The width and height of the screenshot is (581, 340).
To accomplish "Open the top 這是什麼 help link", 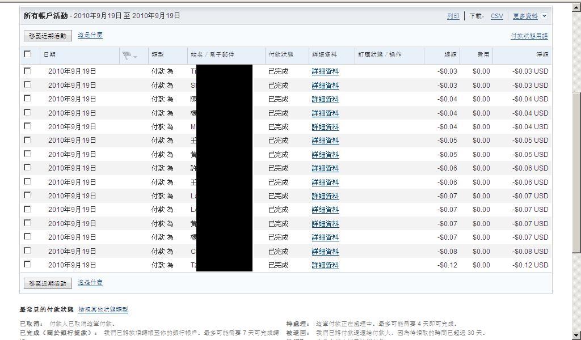I will (90, 35).
